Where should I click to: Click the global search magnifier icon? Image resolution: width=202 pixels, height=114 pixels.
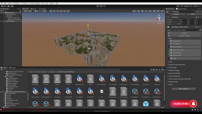coord(181,6)
